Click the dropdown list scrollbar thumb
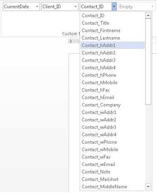 148,61
